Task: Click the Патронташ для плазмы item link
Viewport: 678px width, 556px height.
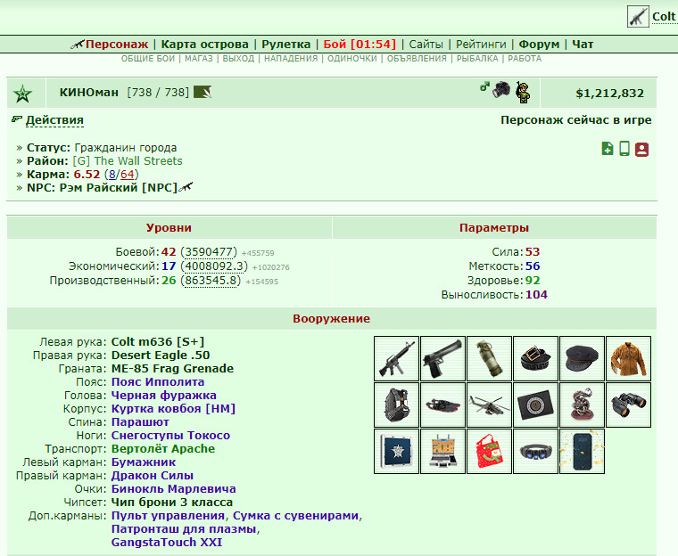Action: click(x=184, y=529)
